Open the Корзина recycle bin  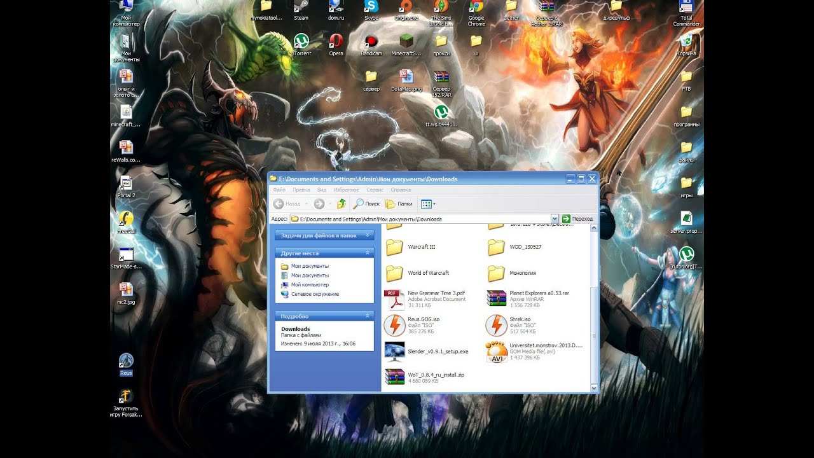(686, 46)
